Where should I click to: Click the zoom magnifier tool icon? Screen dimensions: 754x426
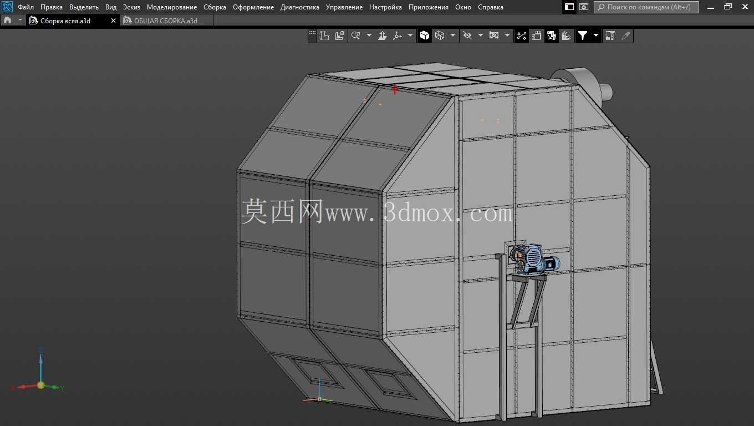[356, 35]
